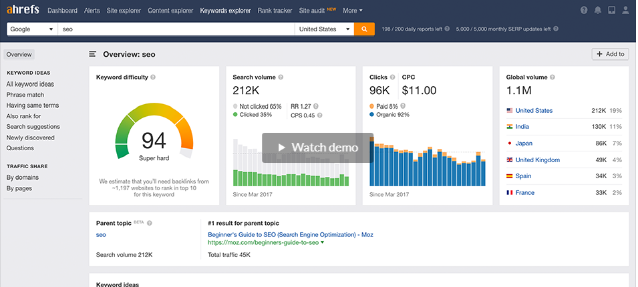Open the tablet icon in the header
The height and width of the screenshot is (287, 638).
tap(611, 11)
